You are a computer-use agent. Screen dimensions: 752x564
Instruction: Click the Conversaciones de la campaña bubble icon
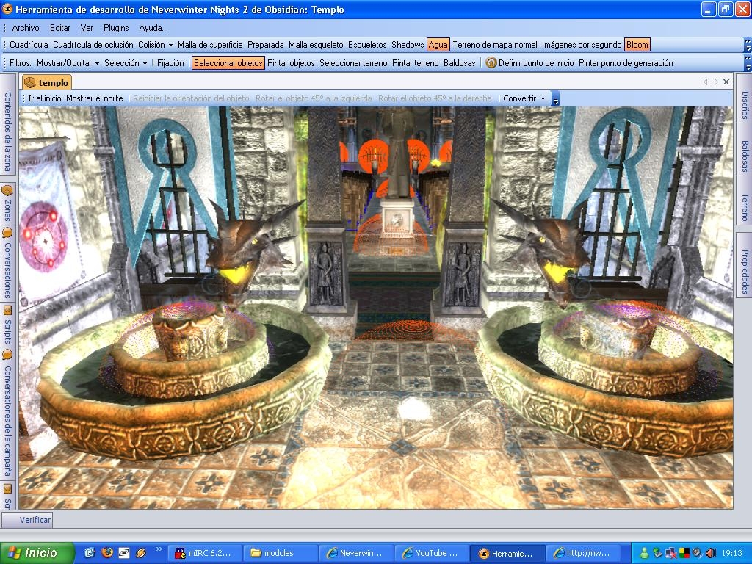point(7,355)
